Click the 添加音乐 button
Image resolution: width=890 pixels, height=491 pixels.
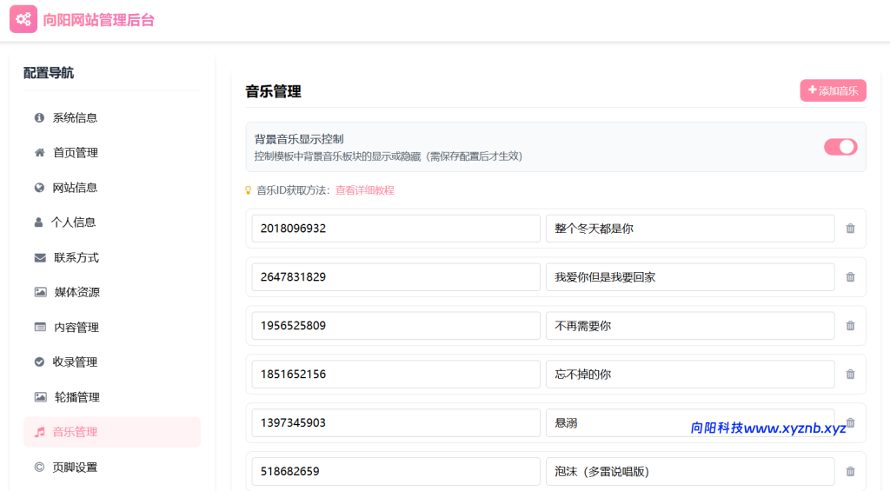click(x=834, y=90)
